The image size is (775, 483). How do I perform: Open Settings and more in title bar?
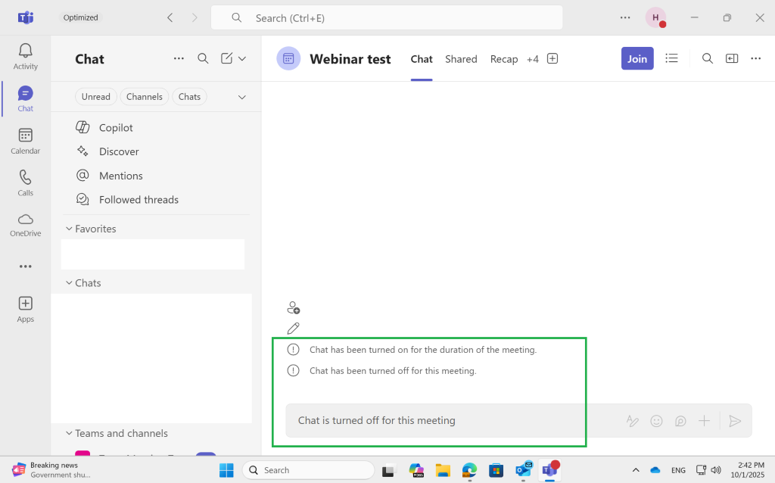pyautogui.click(x=625, y=18)
